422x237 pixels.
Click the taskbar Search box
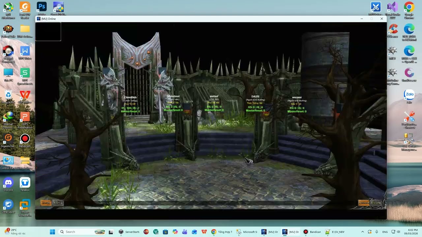[x=82, y=232]
